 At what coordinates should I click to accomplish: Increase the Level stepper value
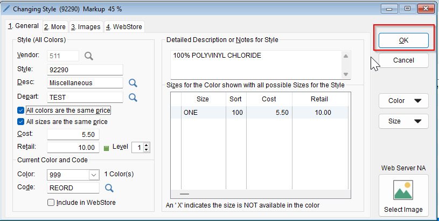147,144
